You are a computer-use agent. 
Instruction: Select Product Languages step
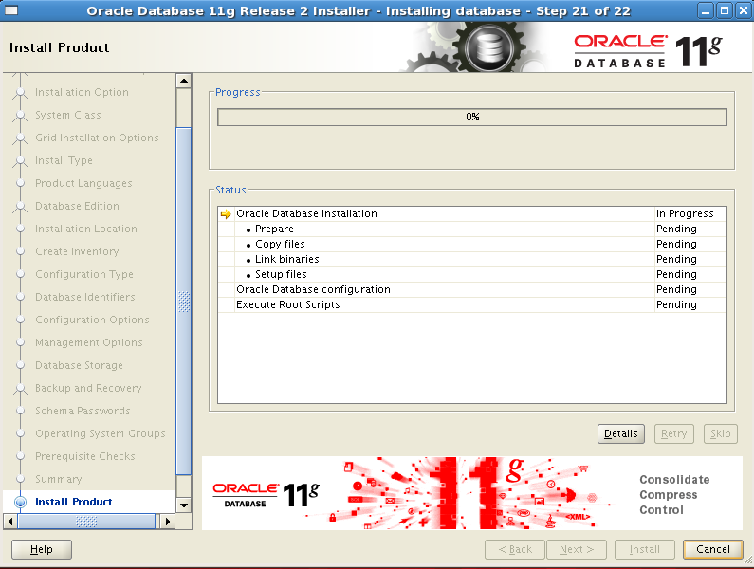tap(83, 183)
